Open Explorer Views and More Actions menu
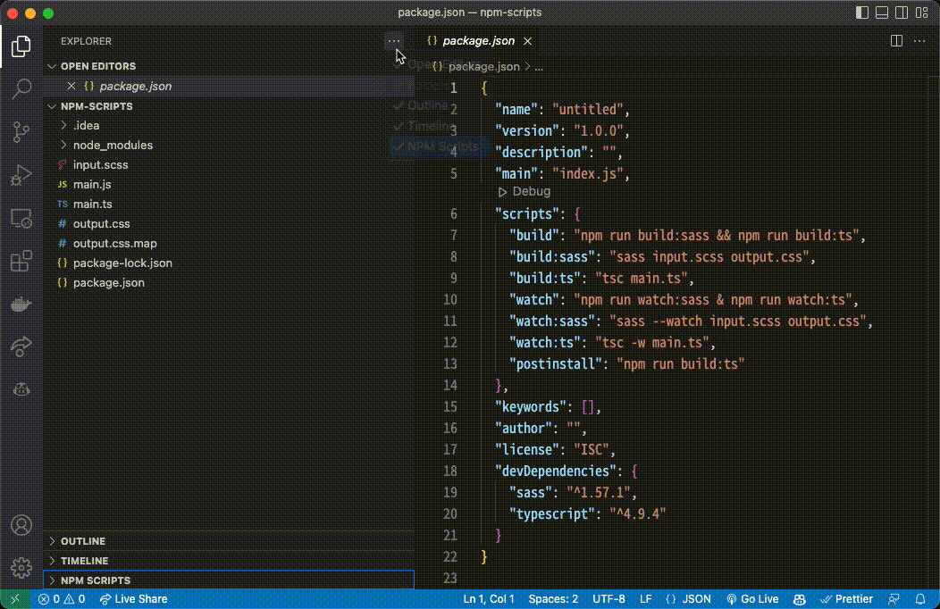 [394, 41]
